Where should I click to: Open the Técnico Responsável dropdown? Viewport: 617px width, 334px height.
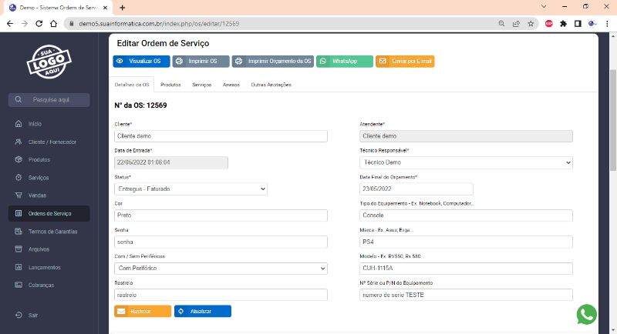(x=466, y=162)
